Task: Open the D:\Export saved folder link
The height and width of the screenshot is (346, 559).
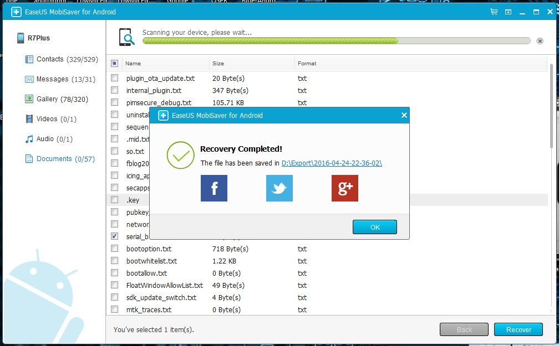Action: [332, 163]
